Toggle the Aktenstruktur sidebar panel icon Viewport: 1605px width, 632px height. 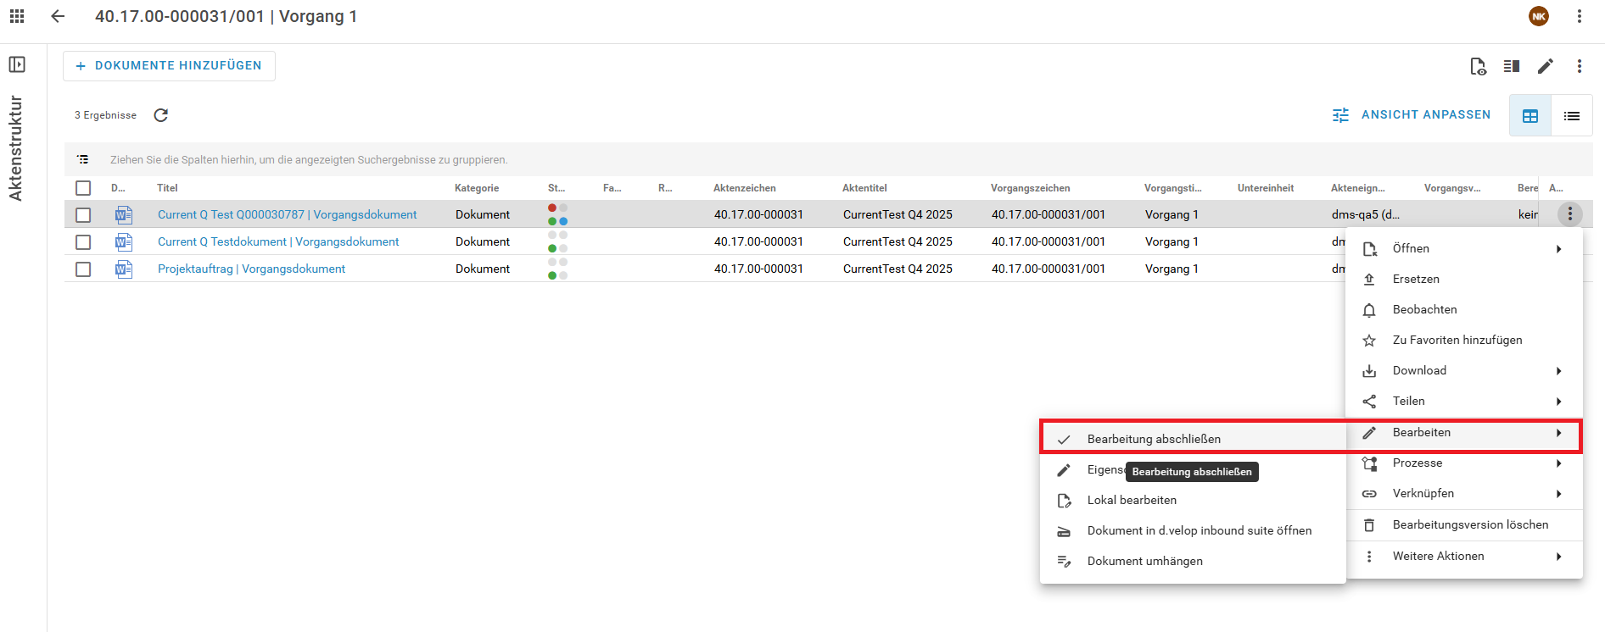coord(17,64)
